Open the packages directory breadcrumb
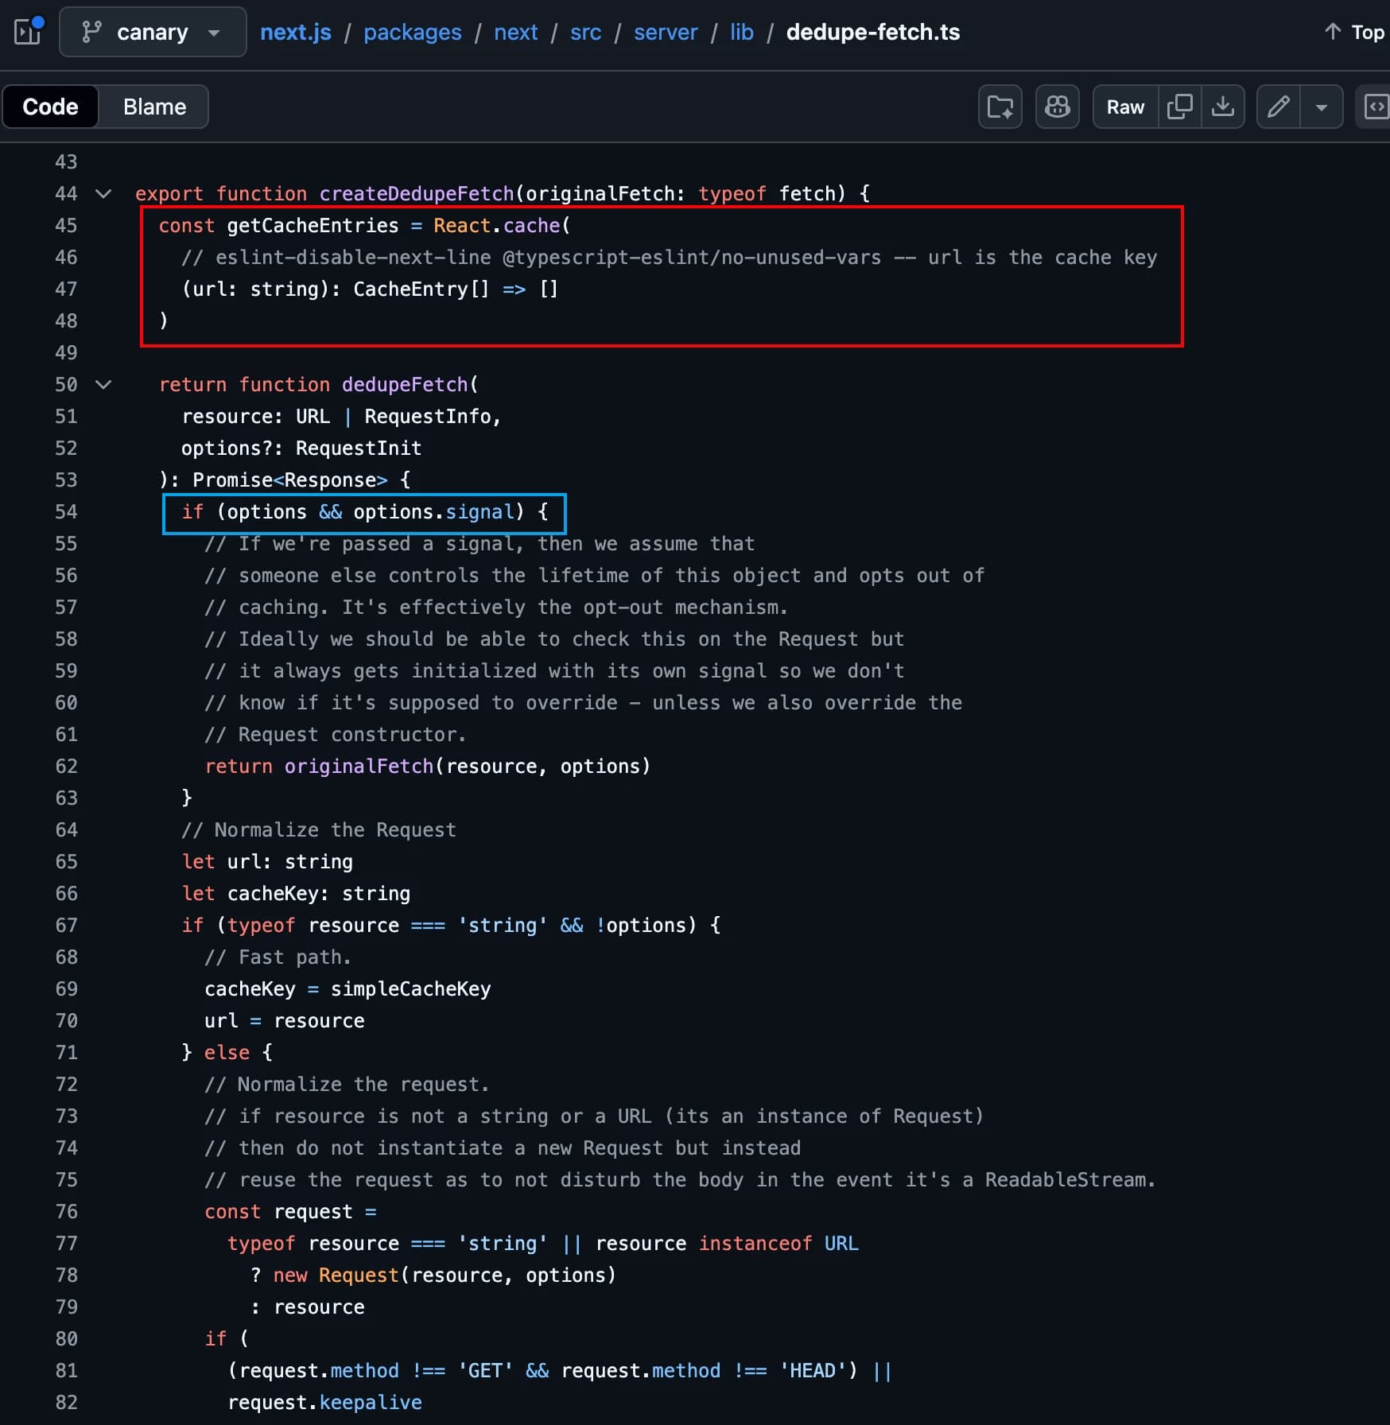 pyautogui.click(x=413, y=32)
